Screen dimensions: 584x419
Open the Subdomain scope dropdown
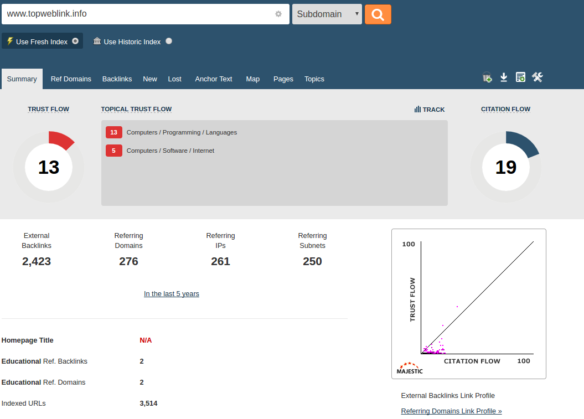coord(327,14)
